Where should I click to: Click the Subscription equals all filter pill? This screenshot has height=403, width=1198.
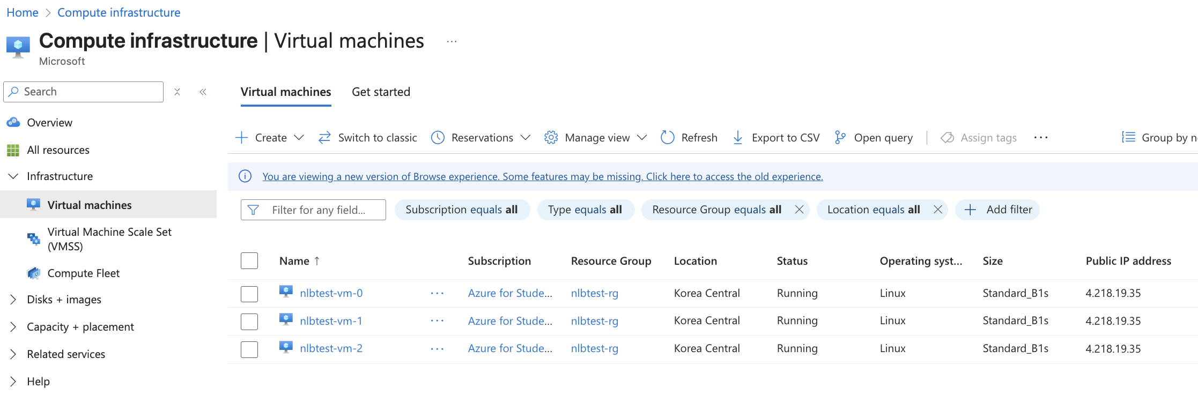tap(462, 210)
